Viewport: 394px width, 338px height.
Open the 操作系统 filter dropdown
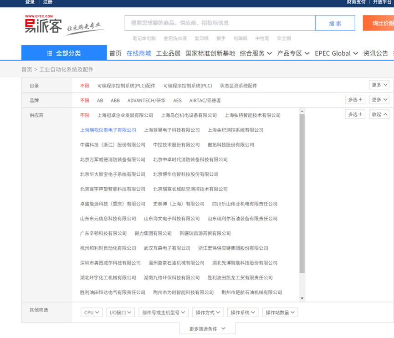(x=243, y=312)
